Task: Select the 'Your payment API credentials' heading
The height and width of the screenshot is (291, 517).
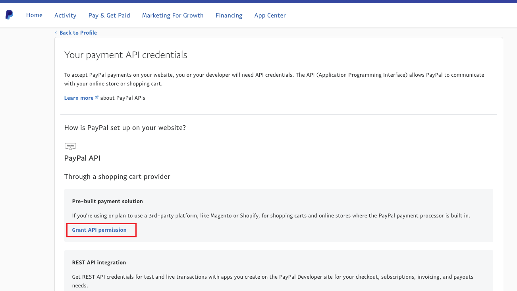Action: [x=125, y=55]
